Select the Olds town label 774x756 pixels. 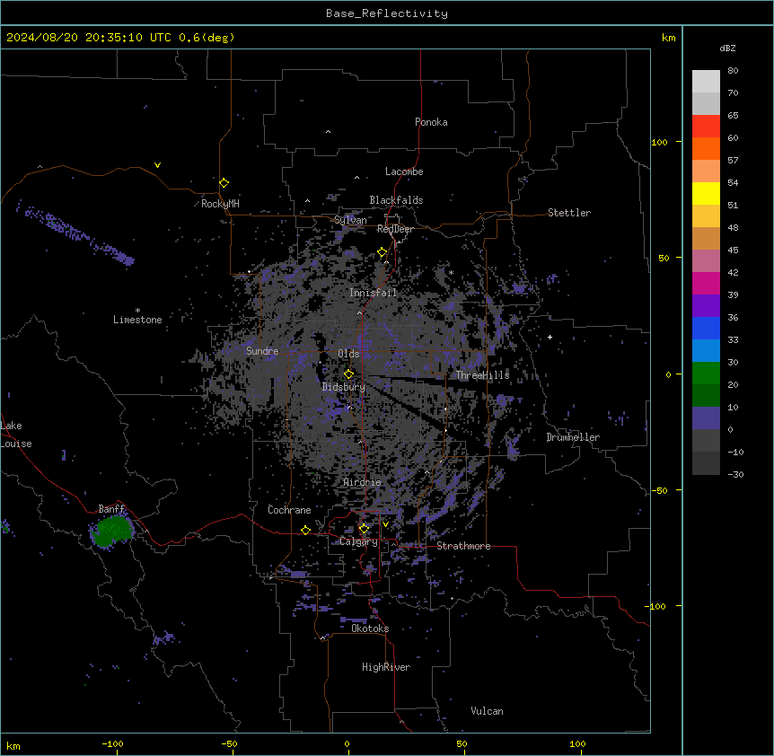point(348,354)
